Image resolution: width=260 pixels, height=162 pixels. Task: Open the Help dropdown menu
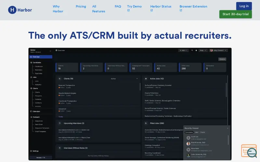[203, 51]
